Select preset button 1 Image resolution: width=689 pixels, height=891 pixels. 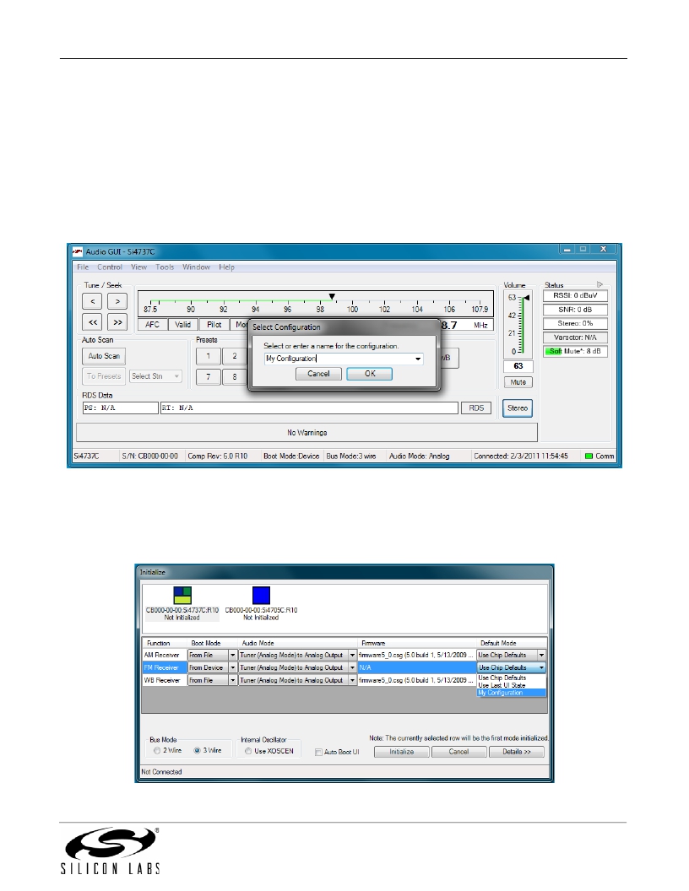208,356
